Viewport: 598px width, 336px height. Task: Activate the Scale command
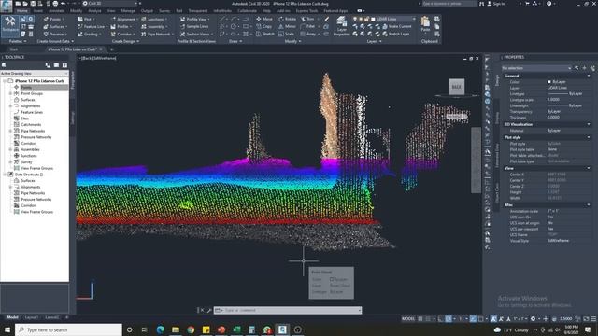pyautogui.click(x=287, y=34)
